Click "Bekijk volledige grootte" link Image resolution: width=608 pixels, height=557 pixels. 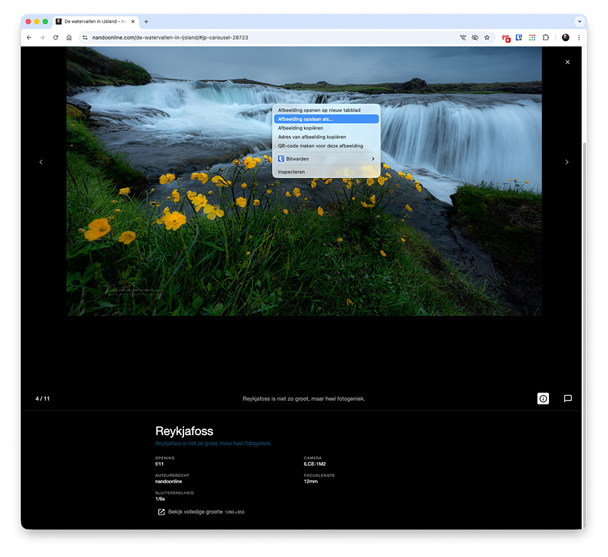coord(196,512)
